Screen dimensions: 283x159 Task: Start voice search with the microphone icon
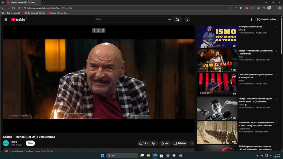(187, 19)
